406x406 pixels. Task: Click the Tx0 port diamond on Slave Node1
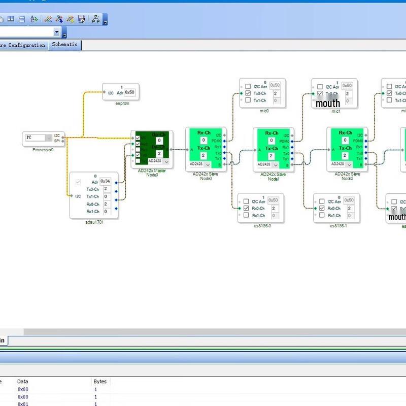[x=292, y=153]
